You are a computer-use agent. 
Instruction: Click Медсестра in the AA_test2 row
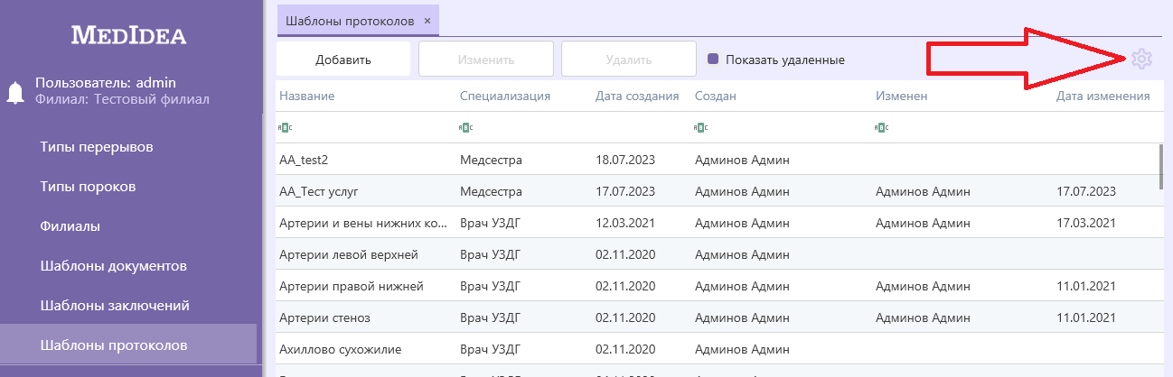(491, 161)
